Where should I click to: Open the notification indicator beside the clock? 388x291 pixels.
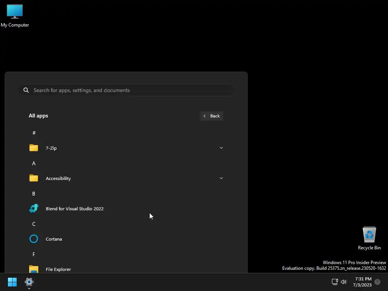click(x=377, y=282)
